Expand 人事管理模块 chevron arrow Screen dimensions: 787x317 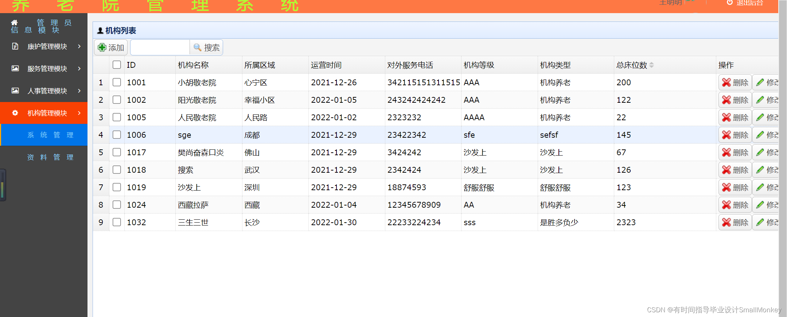[79, 91]
